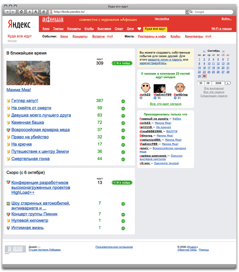Open the Москва city selector
Image resolution: width=239 pixels, height=272 pixels.
(12, 41)
